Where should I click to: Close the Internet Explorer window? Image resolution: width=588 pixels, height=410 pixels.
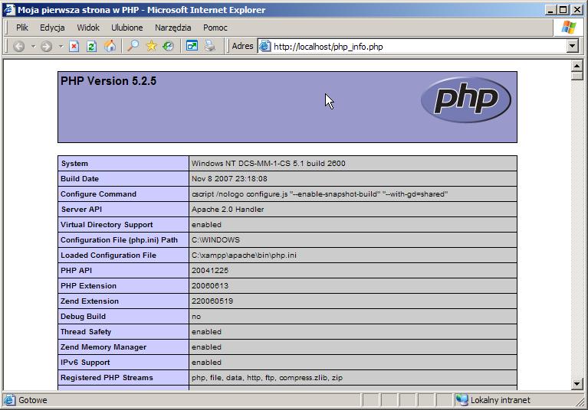tap(577, 10)
